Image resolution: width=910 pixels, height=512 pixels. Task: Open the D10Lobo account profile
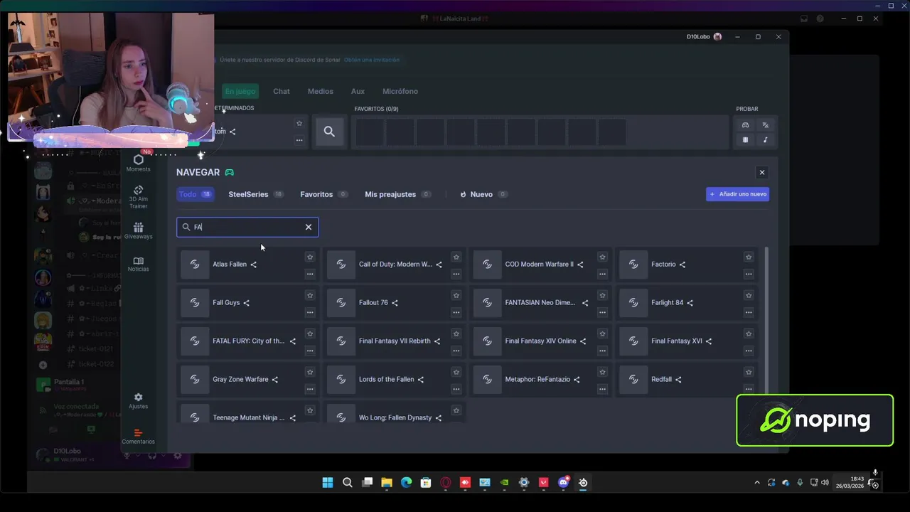point(704,37)
